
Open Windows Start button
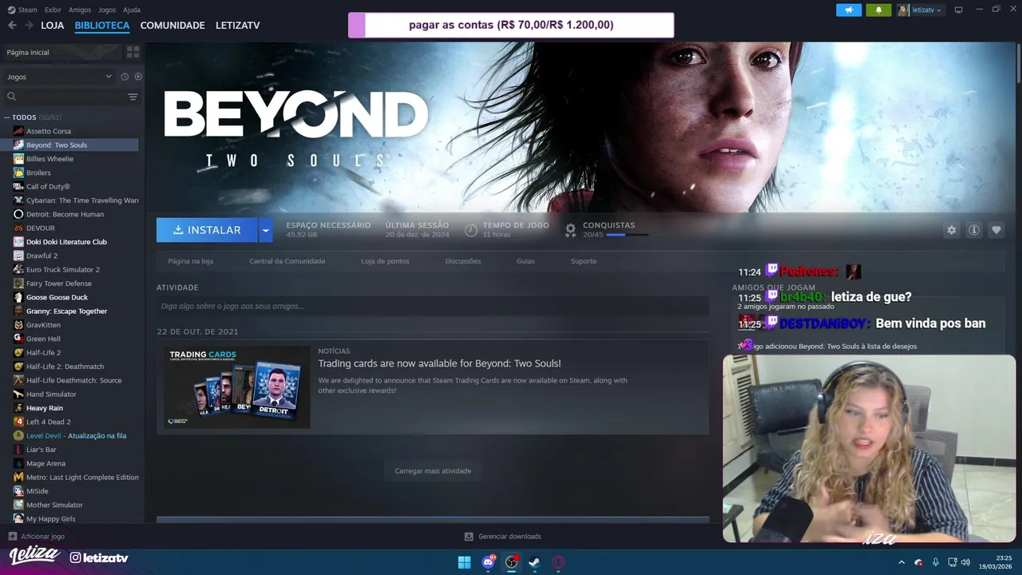tap(464, 562)
